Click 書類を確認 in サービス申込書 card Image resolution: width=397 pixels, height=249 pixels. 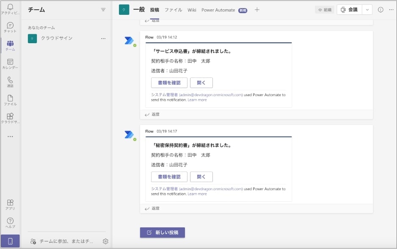pos(169,83)
